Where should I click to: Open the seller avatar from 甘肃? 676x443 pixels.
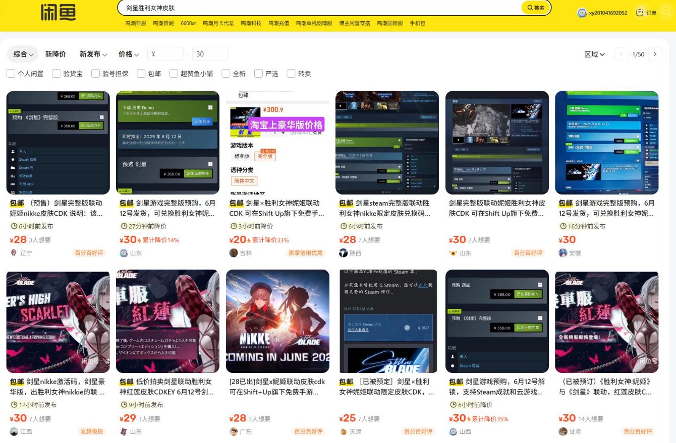(563, 431)
